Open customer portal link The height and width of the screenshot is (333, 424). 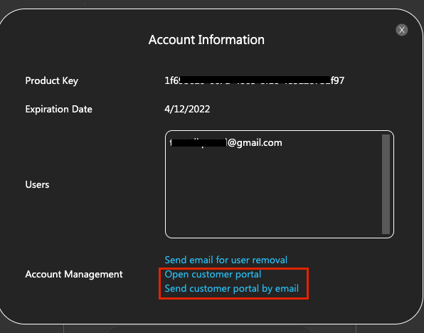[x=213, y=275]
